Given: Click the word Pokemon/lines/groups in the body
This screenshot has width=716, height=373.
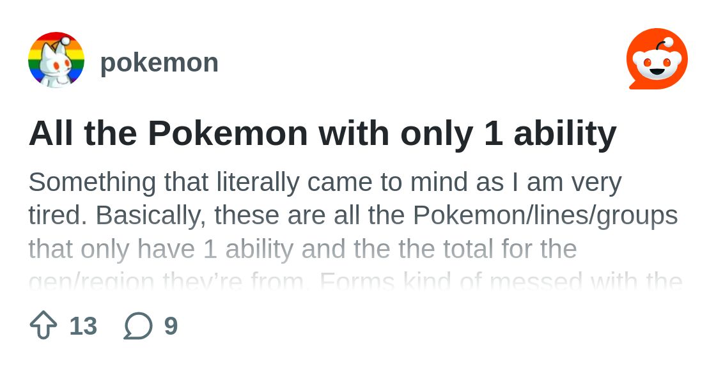Looking at the screenshot, I should pyautogui.click(x=545, y=216).
